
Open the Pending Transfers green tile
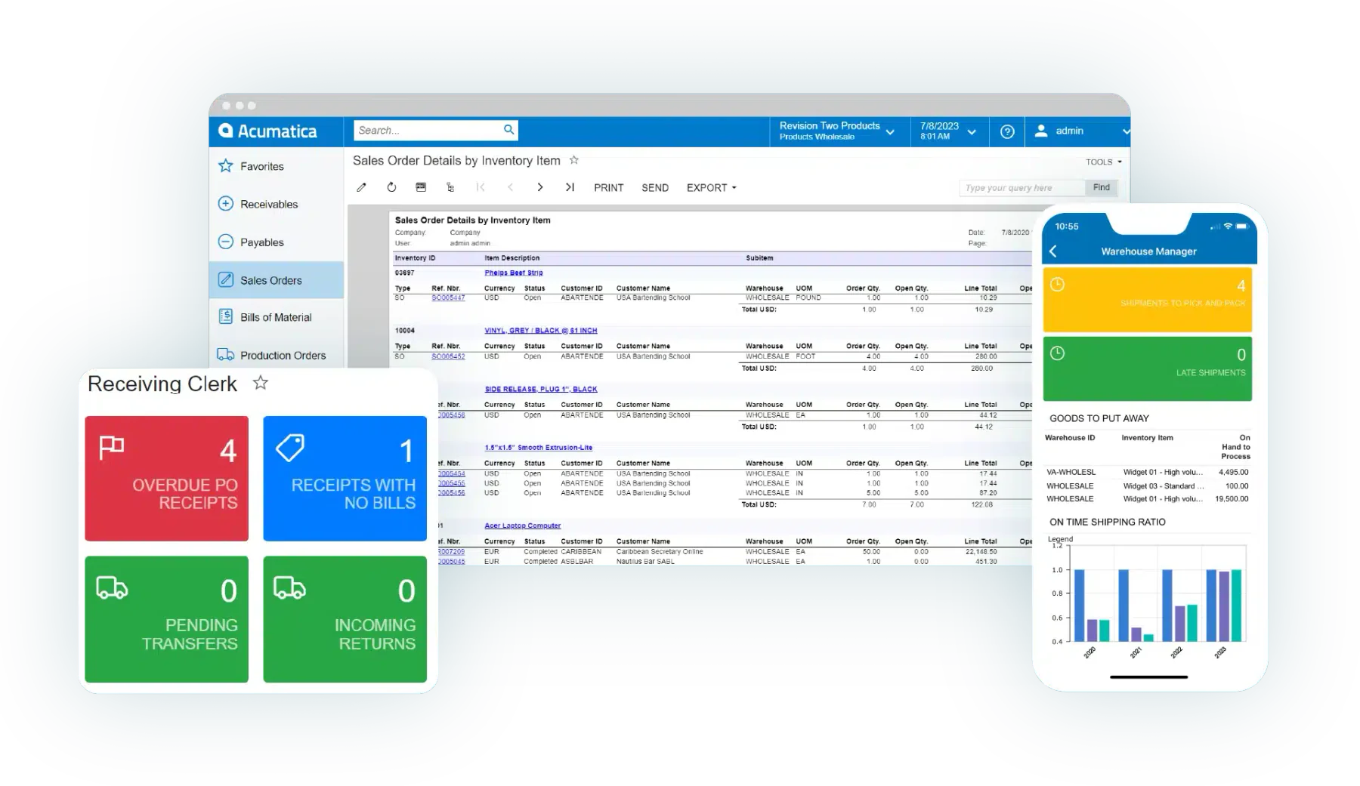pos(166,619)
